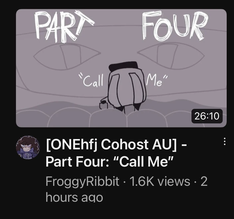
Task: Click the 26:10 duration badge
Action: coord(207,116)
